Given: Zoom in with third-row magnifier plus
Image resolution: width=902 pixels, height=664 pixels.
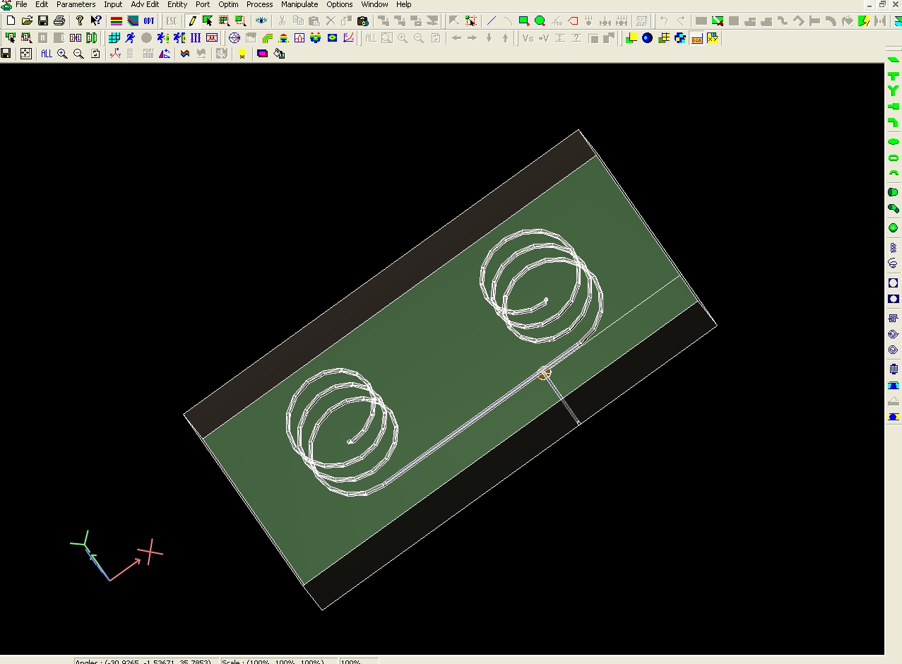Looking at the screenshot, I should (x=62, y=54).
